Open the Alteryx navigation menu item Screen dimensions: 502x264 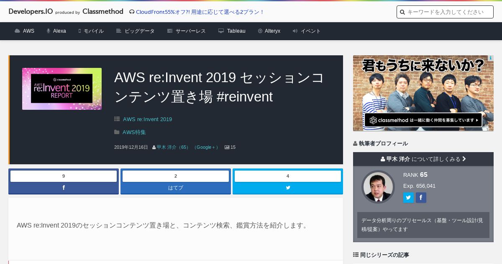pyautogui.click(x=269, y=31)
